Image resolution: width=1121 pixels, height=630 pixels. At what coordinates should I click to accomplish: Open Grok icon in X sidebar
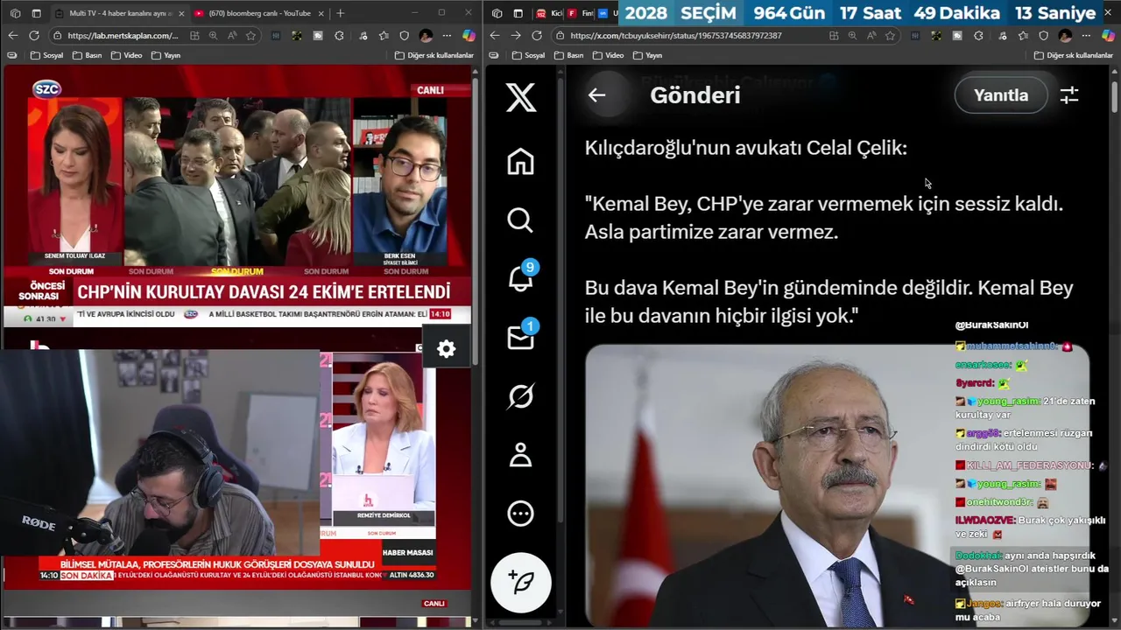[x=520, y=396]
